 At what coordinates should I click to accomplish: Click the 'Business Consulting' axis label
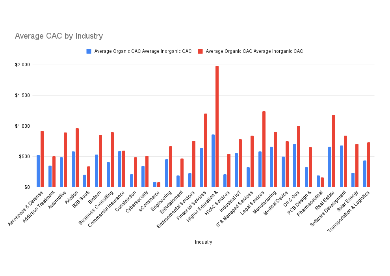(96, 208)
